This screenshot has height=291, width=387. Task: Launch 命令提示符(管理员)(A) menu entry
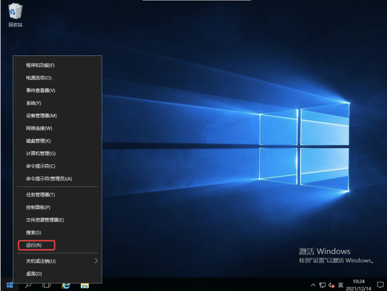tap(57, 179)
